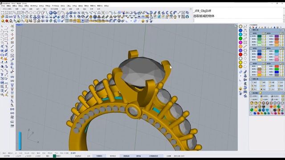Toggle the lock of the bright red layer
Viewport: 285px width, 160px height.
pos(282,66)
